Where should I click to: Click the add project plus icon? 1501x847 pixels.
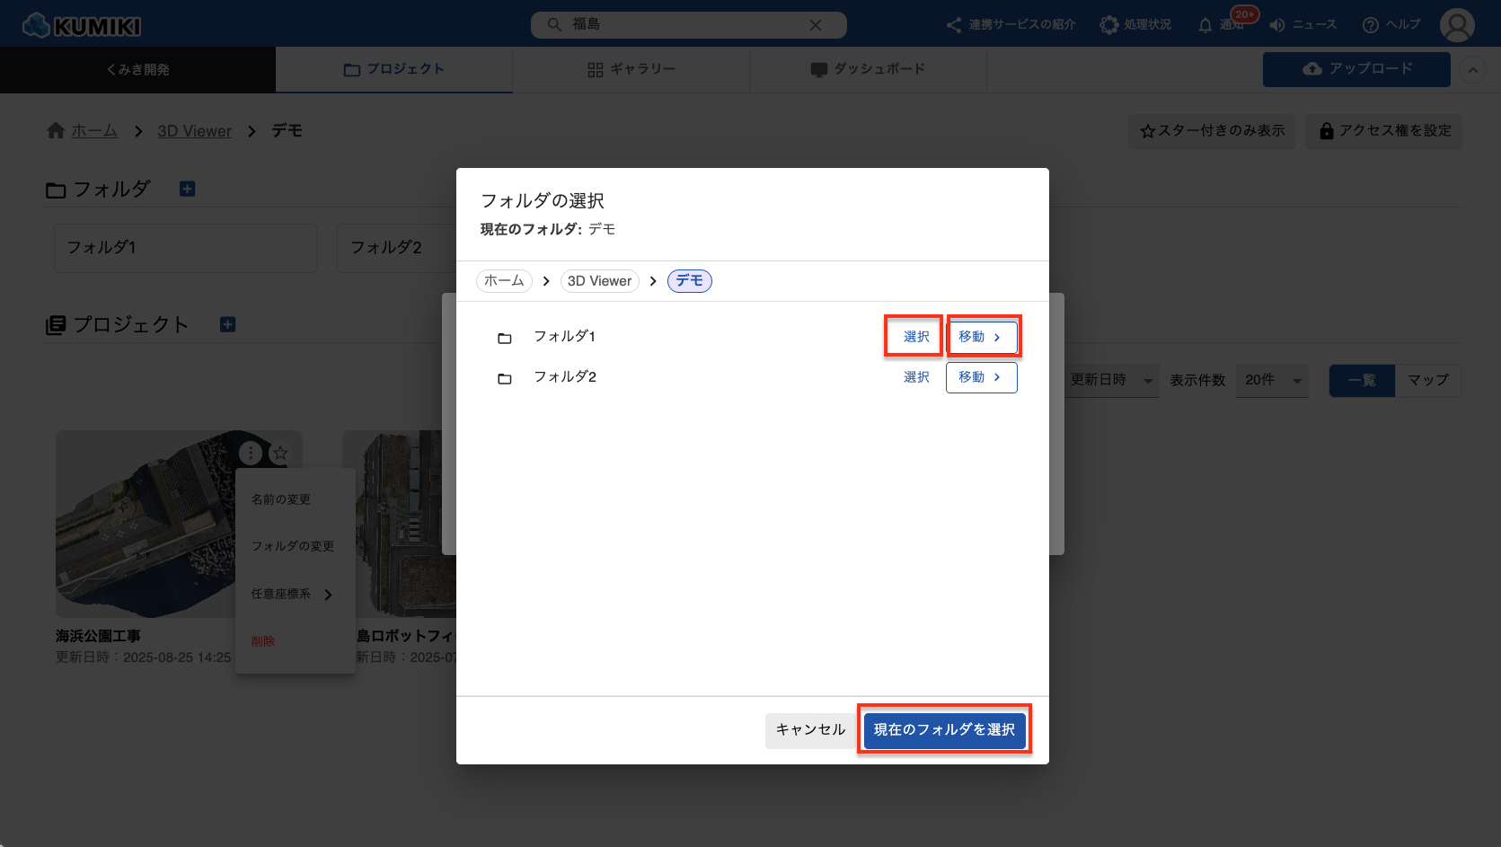[x=227, y=324]
